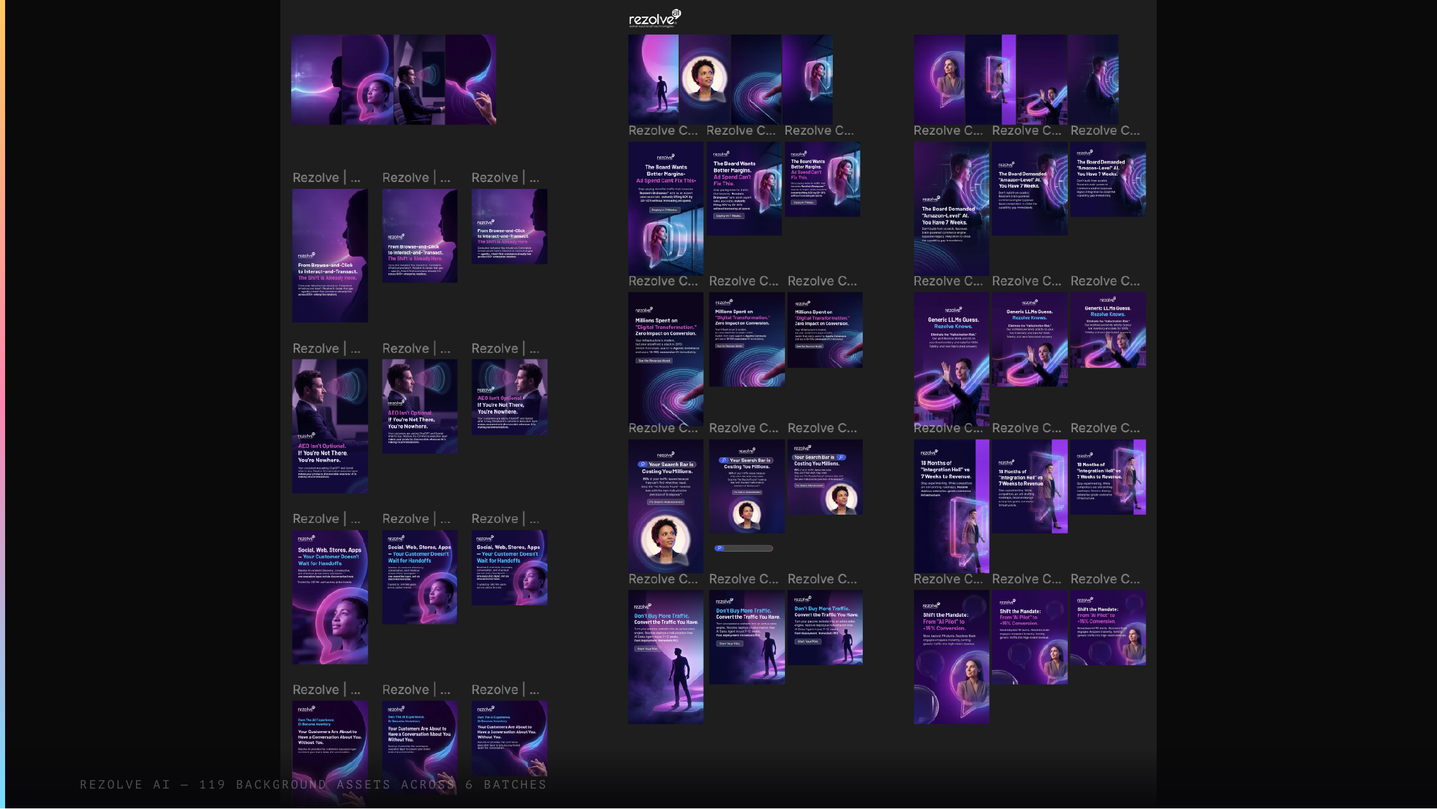Select the medium 'From Browse-and-Click' ad frame
1437x809 pixels.
420,236
